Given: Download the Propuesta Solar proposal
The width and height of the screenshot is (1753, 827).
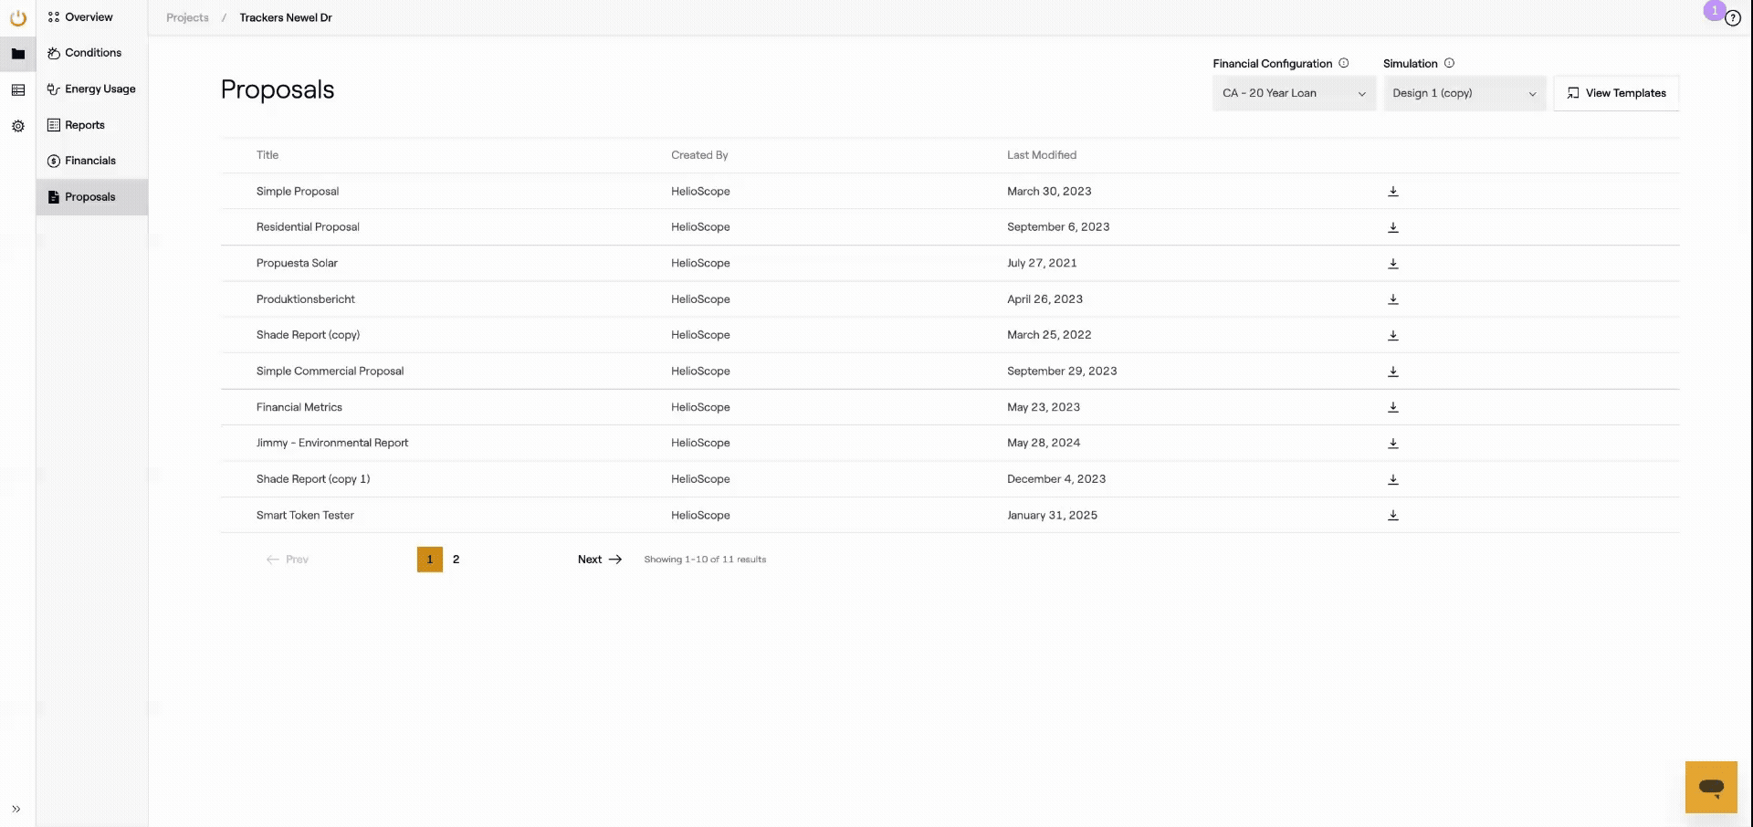Looking at the screenshot, I should click(1392, 264).
